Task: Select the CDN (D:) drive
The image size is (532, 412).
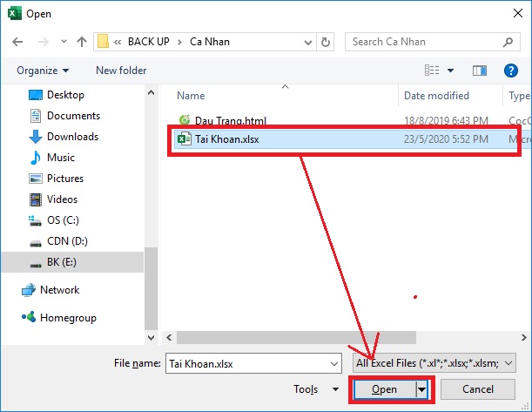Action: click(x=67, y=241)
